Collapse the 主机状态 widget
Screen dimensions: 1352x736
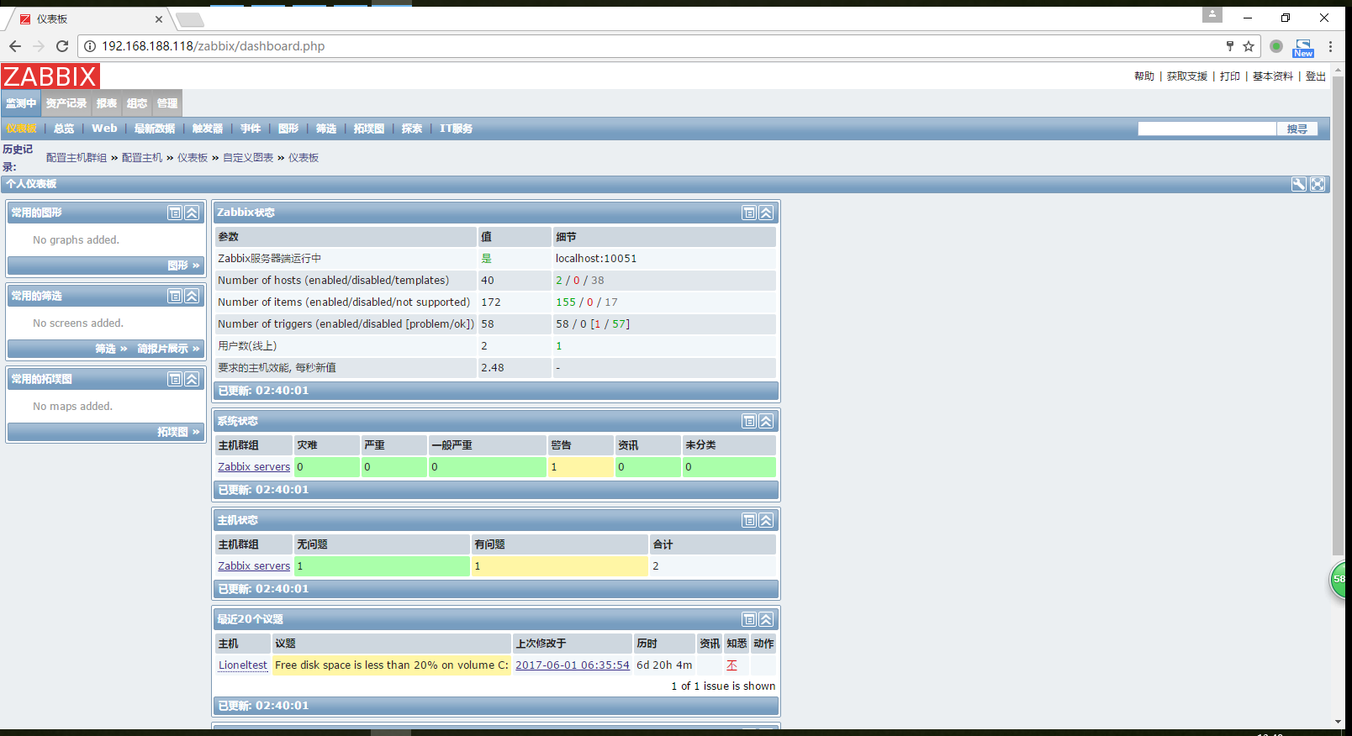click(x=766, y=520)
